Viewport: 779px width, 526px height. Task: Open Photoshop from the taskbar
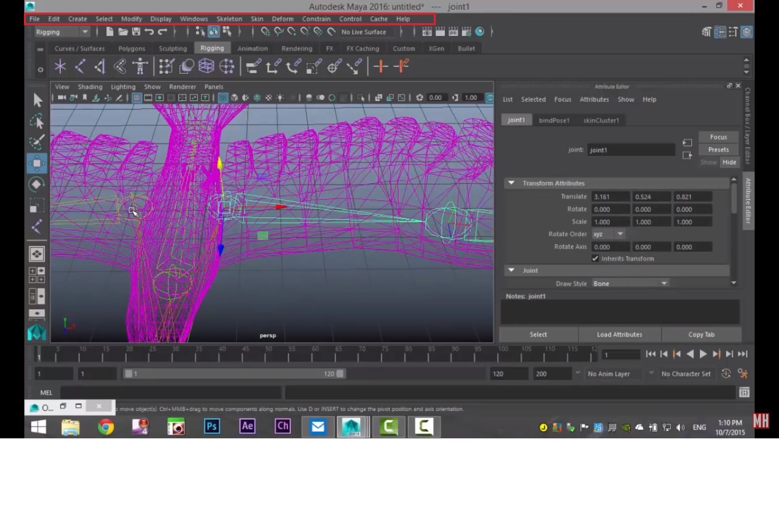(x=212, y=427)
